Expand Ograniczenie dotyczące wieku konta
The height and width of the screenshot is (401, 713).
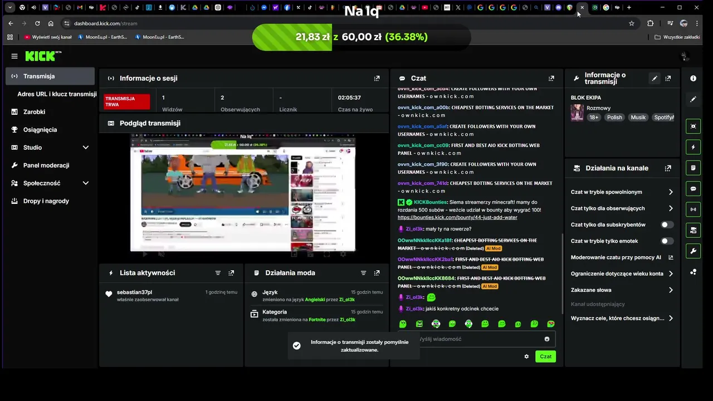671,274
